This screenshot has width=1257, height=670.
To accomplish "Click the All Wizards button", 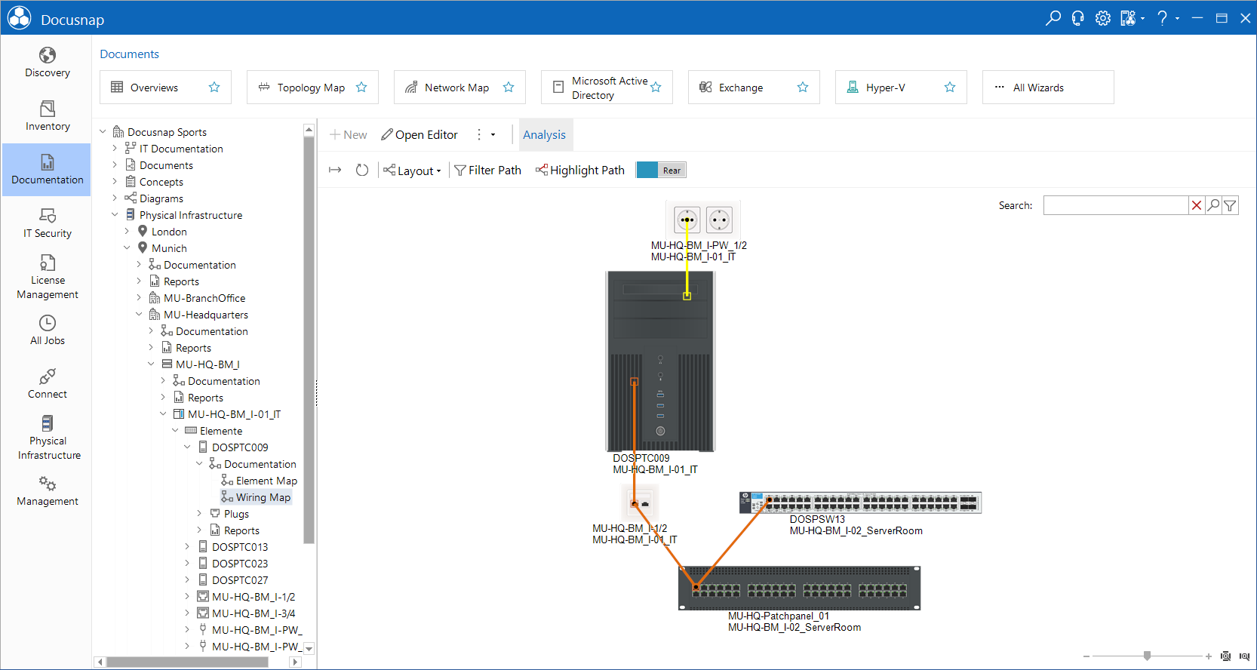I will coord(1048,88).
